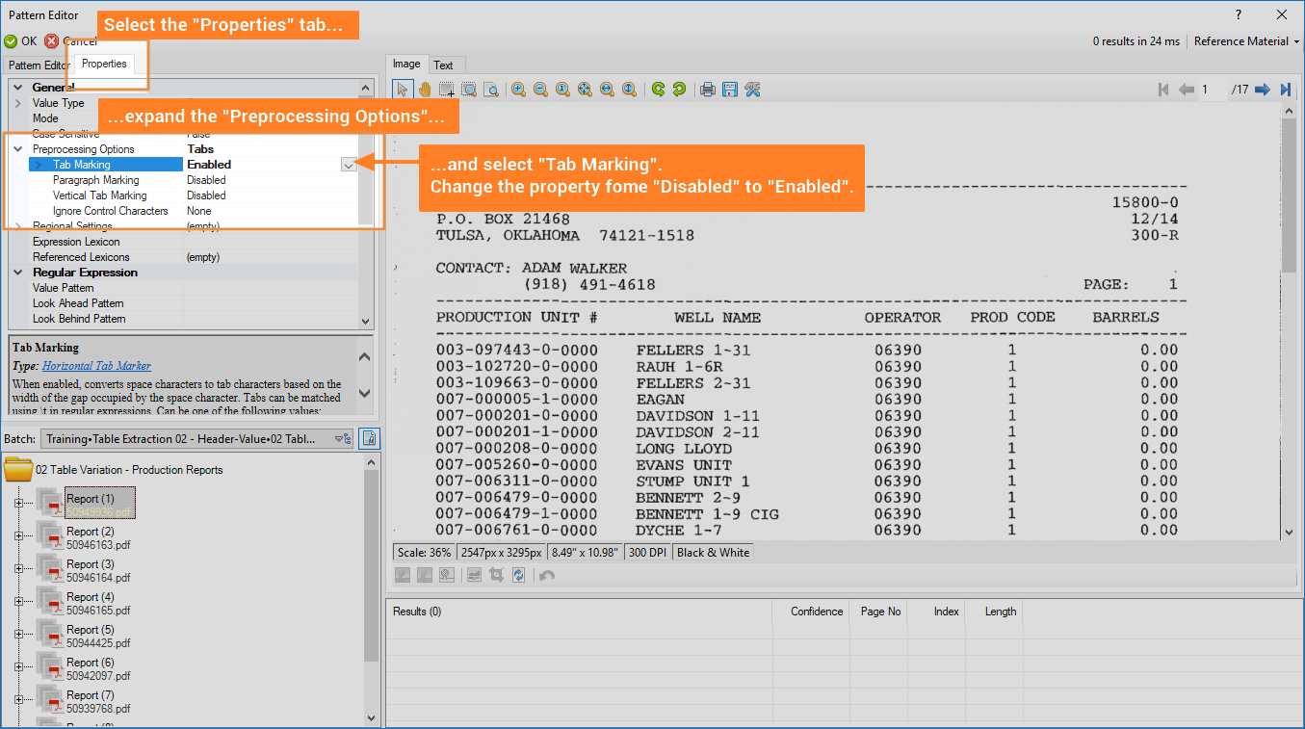
Task: Open the Tab Marking value dropdown
Action: [x=349, y=165]
